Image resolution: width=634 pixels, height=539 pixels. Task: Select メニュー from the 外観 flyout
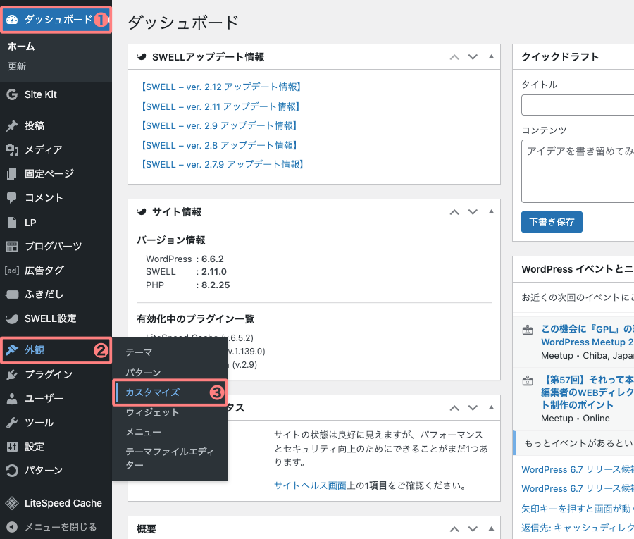point(143,432)
